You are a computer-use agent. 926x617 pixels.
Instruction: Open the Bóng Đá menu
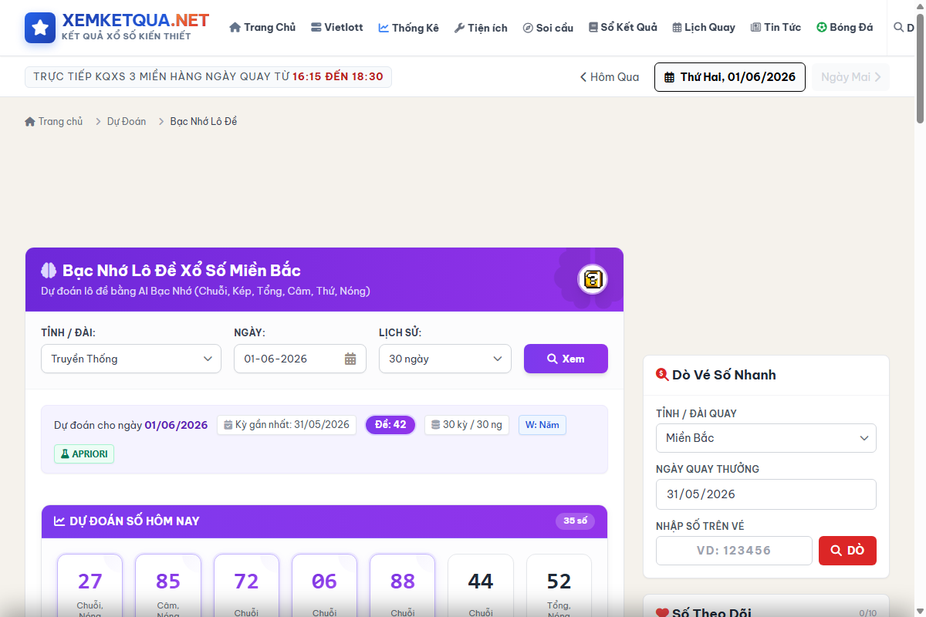click(844, 28)
